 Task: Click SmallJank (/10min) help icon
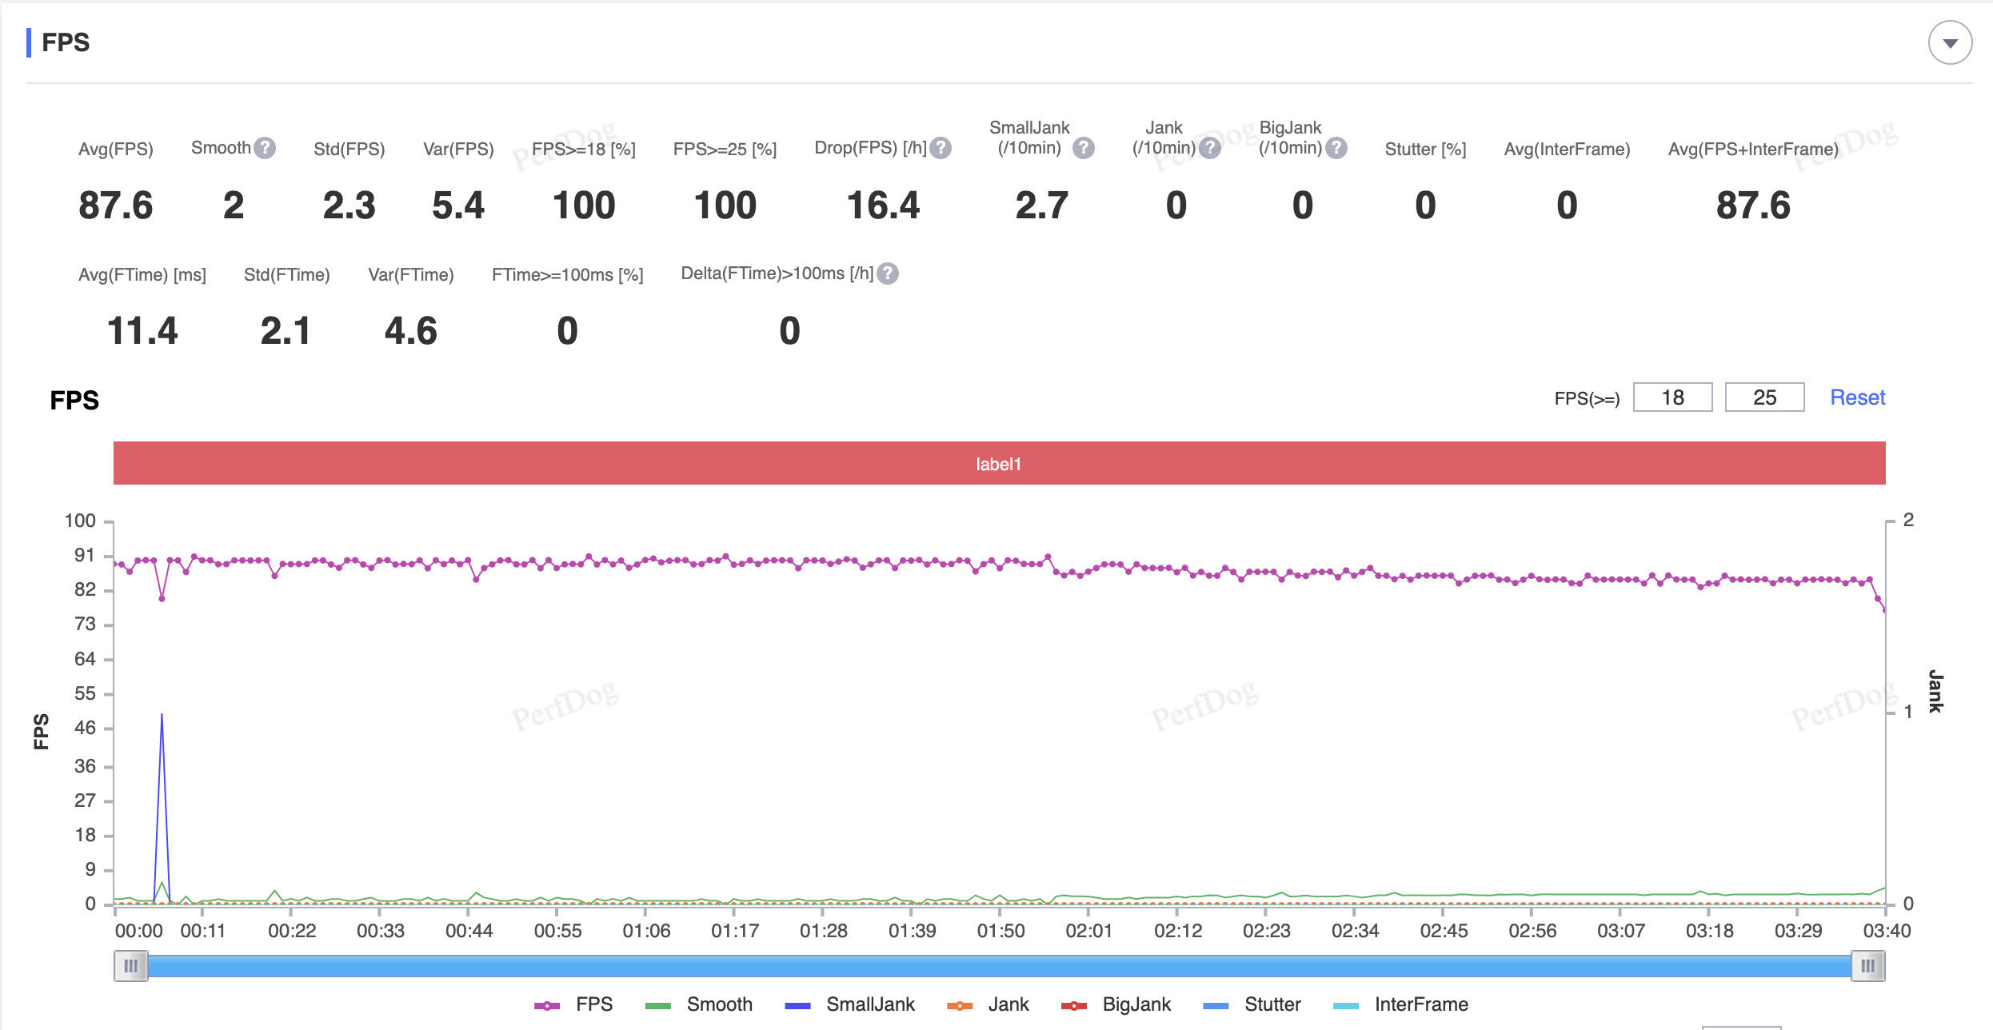pyautogui.click(x=1084, y=148)
